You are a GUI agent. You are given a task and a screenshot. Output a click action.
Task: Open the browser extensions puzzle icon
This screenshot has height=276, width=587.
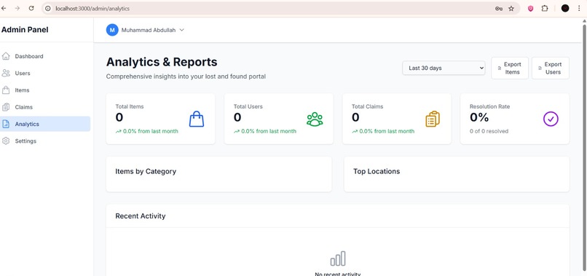pos(545,8)
